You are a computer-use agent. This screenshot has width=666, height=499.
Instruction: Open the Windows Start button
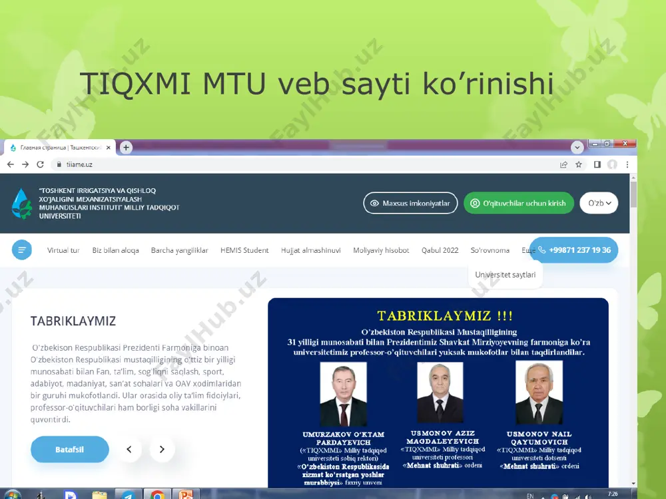(x=12, y=495)
